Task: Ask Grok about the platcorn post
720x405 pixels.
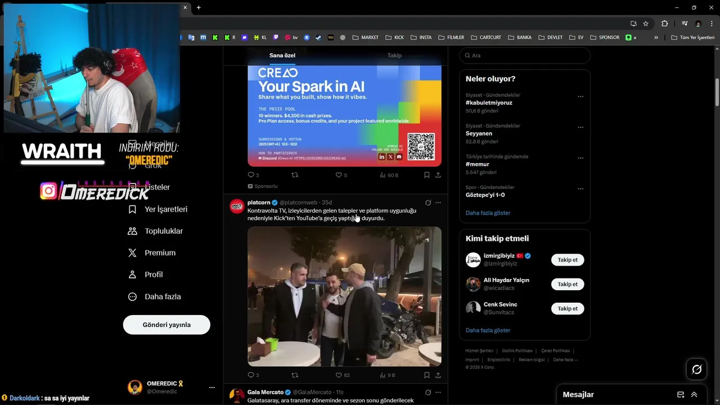Action: pos(428,202)
